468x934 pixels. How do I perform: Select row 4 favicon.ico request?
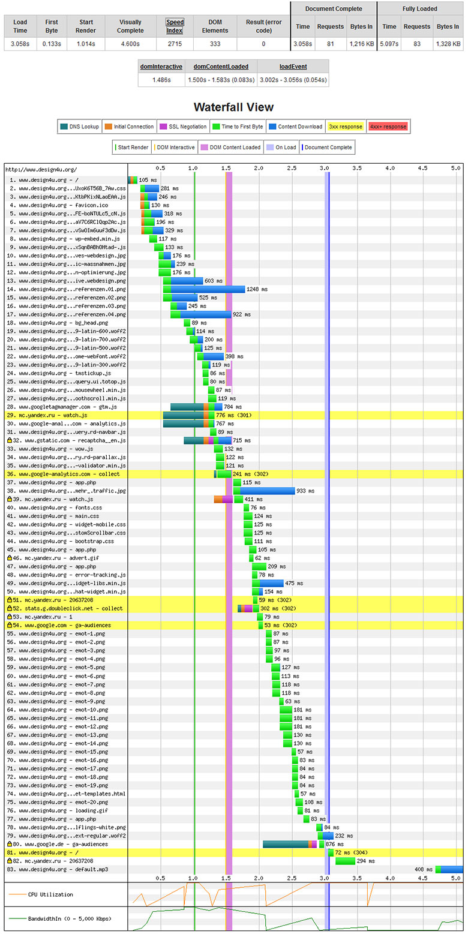[50, 205]
